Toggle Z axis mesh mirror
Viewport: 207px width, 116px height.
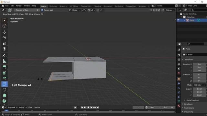point(159,10)
